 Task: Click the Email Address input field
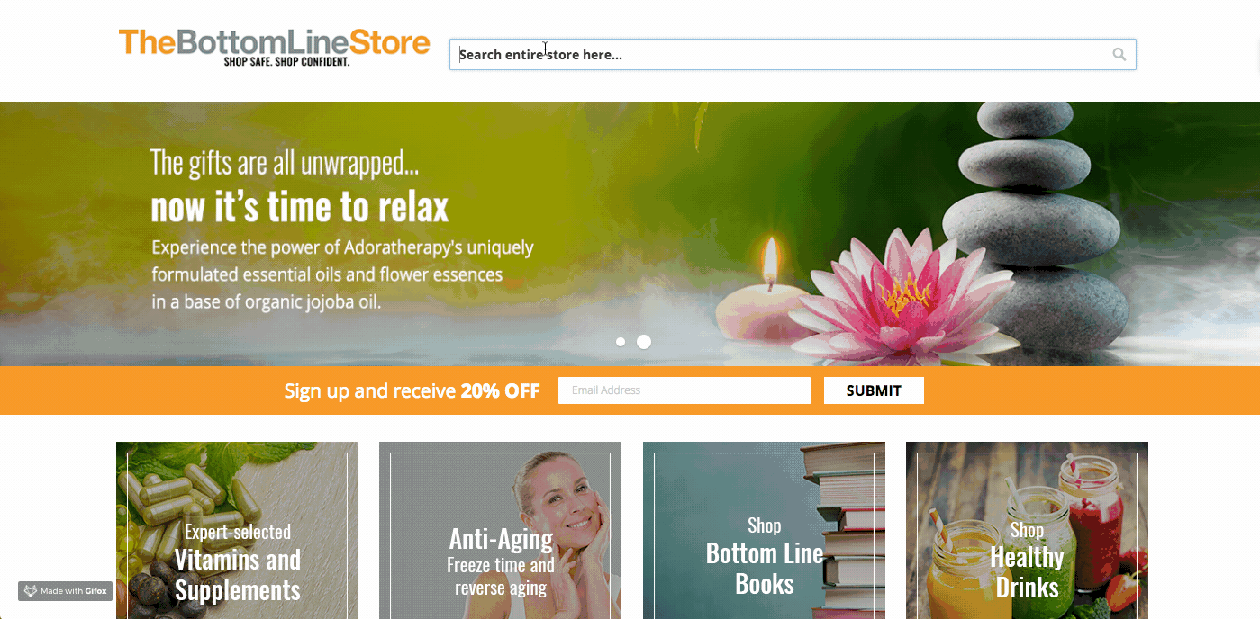click(684, 390)
